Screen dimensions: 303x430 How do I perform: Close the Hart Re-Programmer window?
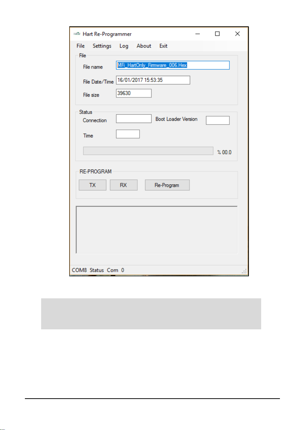coord(237,34)
